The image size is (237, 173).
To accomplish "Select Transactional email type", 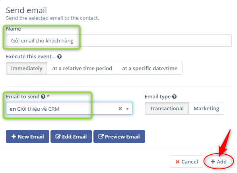I will click(x=167, y=108).
